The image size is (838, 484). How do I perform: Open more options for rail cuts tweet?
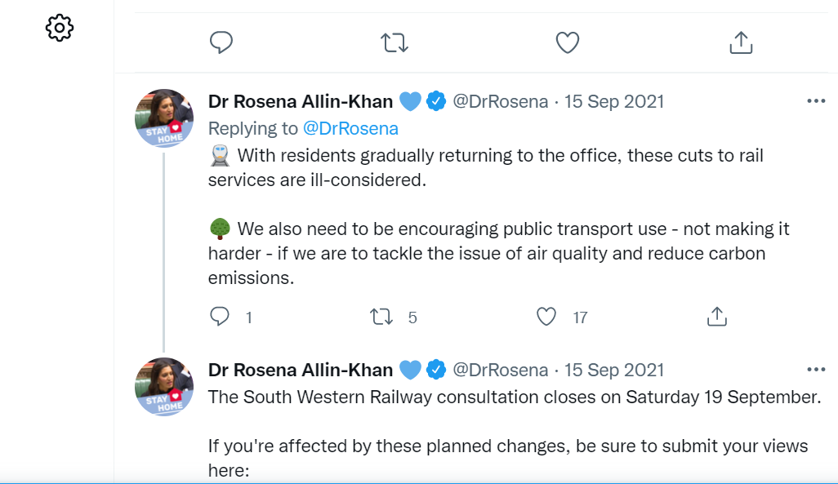coord(816,101)
